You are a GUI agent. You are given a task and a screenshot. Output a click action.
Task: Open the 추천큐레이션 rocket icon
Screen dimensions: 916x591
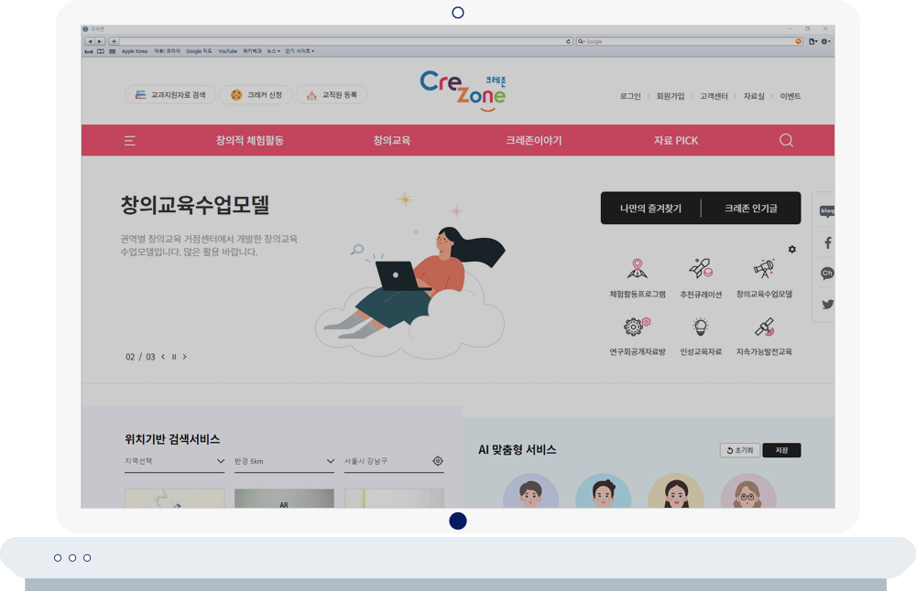click(701, 269)
